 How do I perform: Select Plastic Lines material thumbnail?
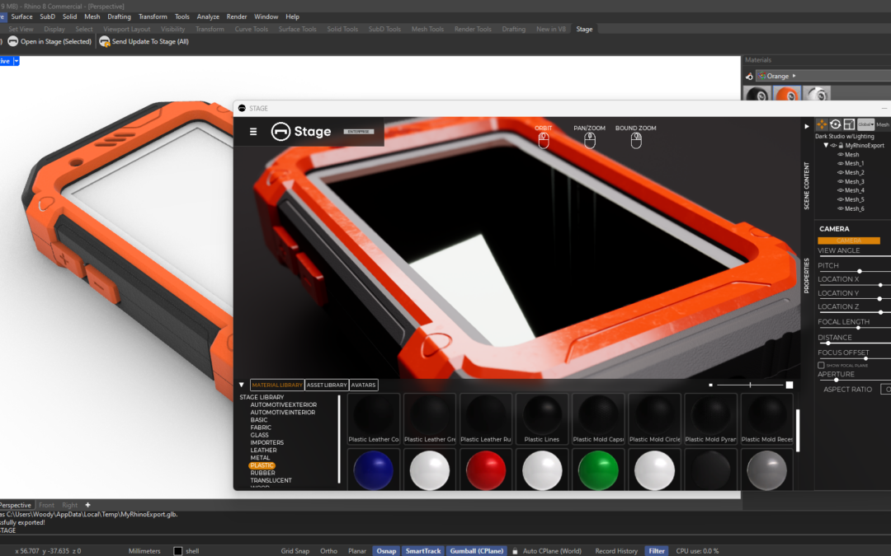541,419
